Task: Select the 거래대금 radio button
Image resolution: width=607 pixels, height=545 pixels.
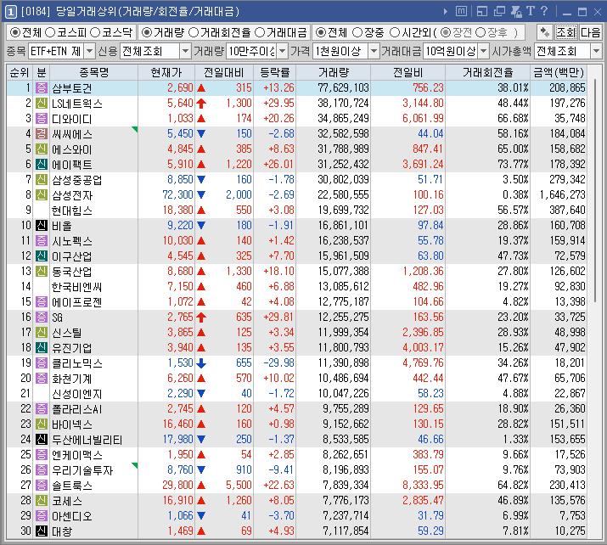Action: [260, 32]
